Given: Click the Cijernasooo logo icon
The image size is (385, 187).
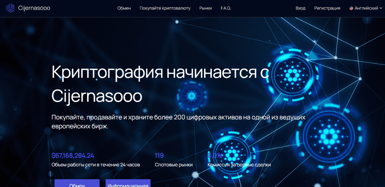Looking at the screenshot, I should pos(11,8).
